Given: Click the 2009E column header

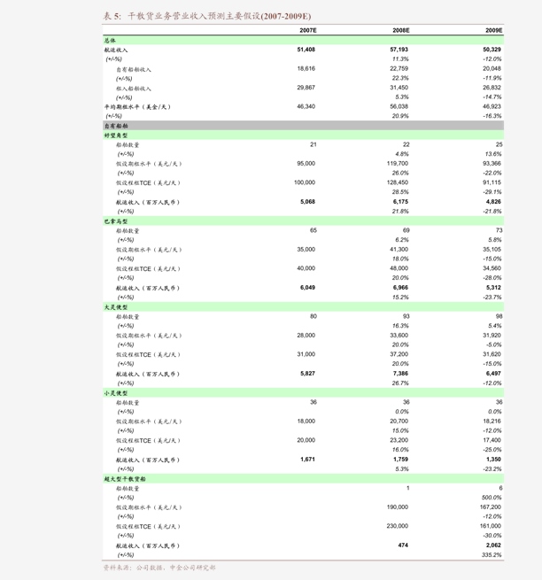Looking at the screenshot, I should (x=493, y=30).
